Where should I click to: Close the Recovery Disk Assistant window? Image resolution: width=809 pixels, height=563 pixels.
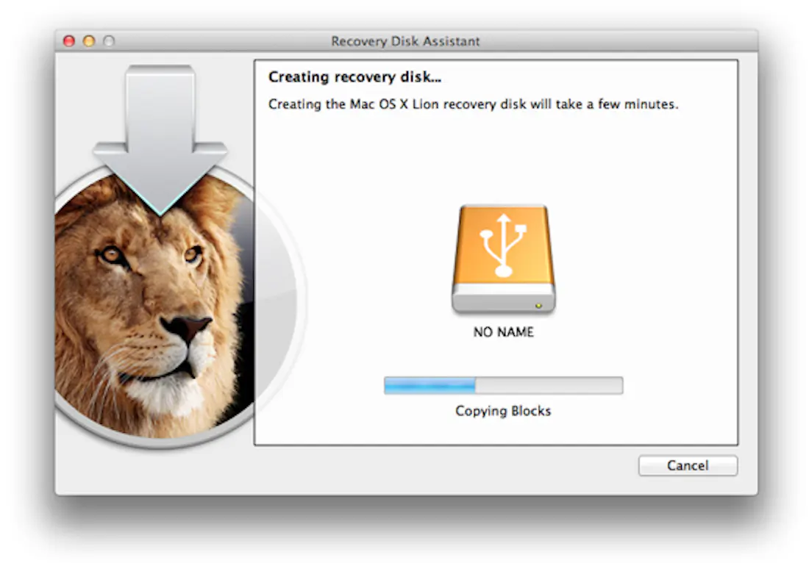(68, 42)
